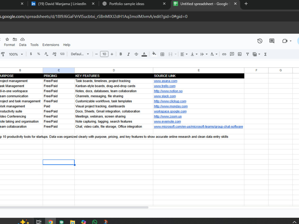Star this spreadsheet
Image resolution: width=299 pixels, height=224 pixels.
pyautogui.click(x=7, y=39)
